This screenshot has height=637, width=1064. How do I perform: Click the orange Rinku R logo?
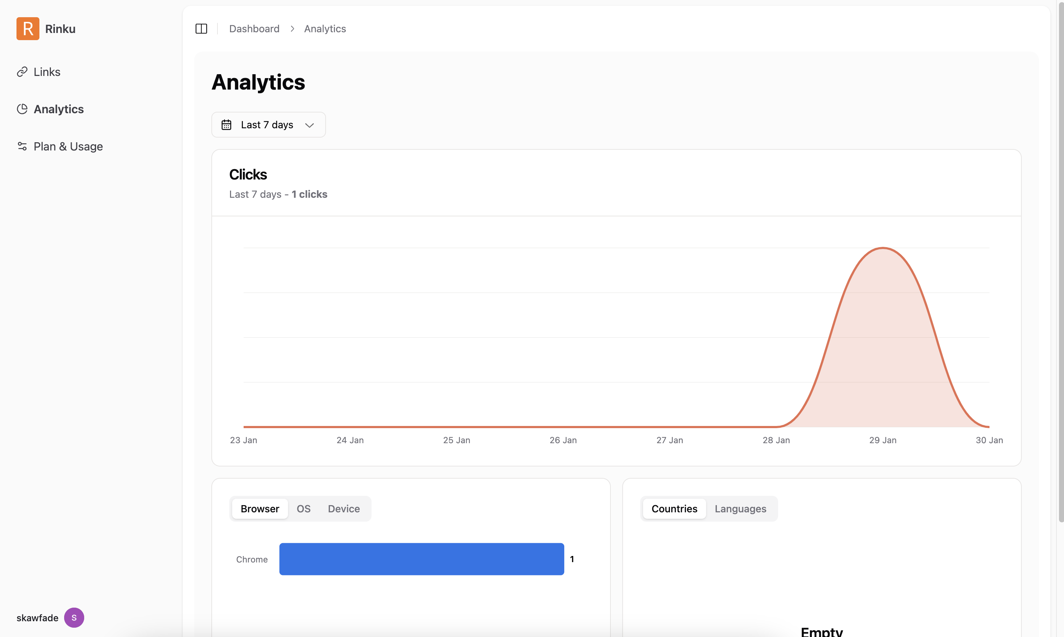point(28,29)
